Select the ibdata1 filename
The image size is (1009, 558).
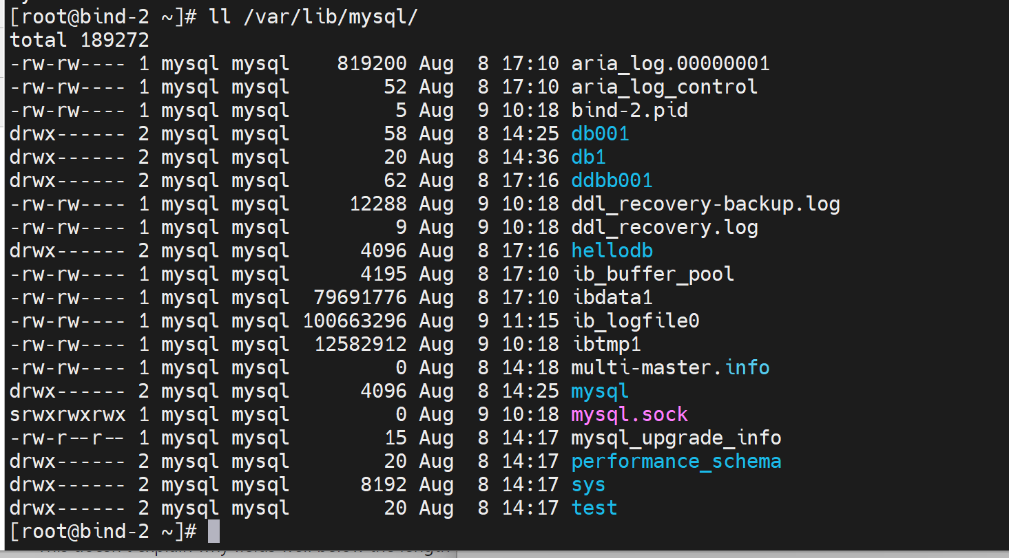[612, 298]
